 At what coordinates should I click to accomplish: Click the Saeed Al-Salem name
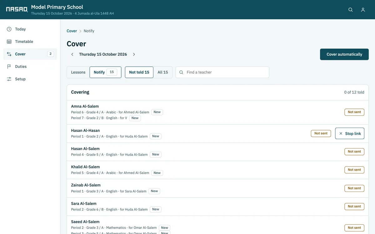coord(85,222)
